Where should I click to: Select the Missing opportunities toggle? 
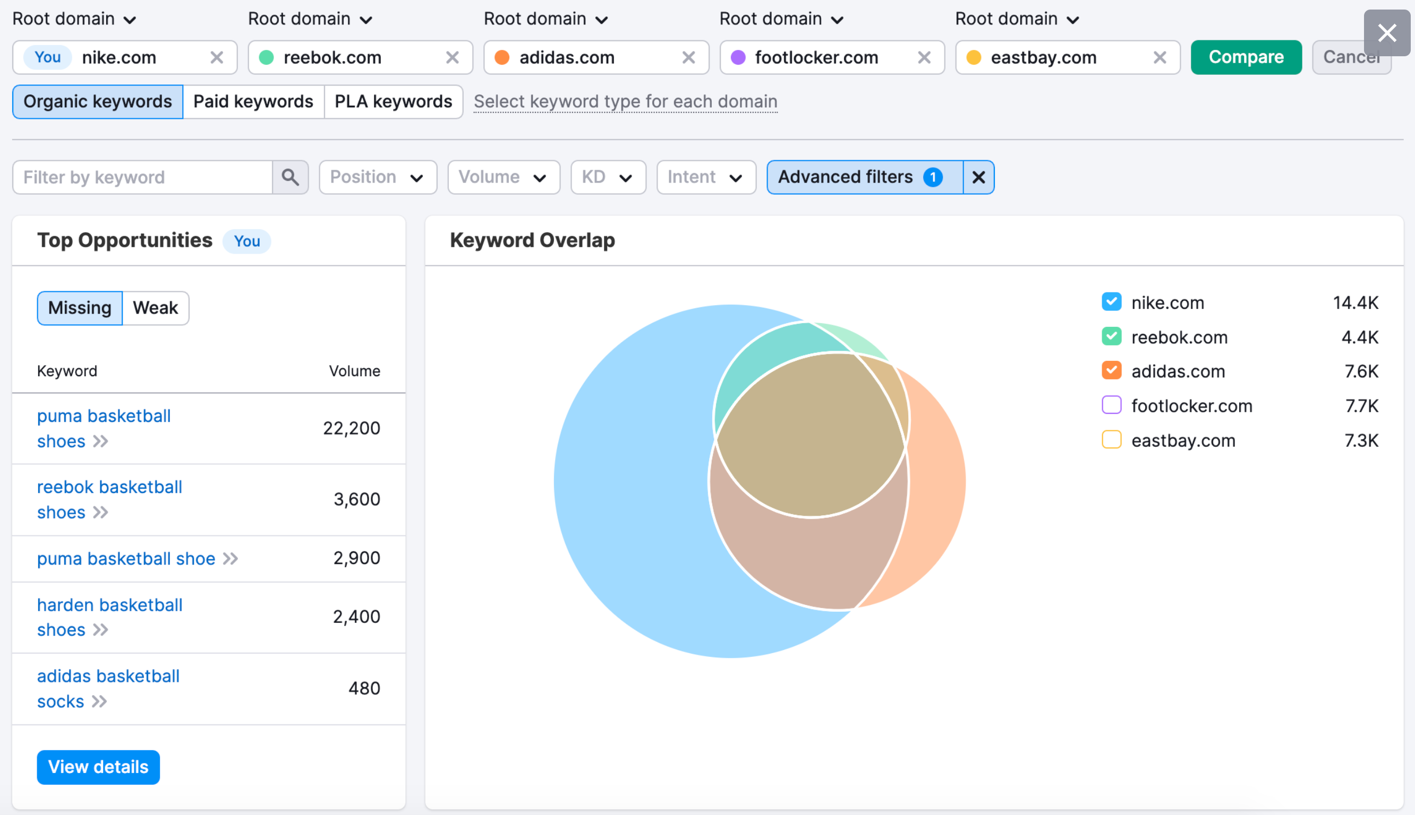pyautogui.click(x=80, y=308)
